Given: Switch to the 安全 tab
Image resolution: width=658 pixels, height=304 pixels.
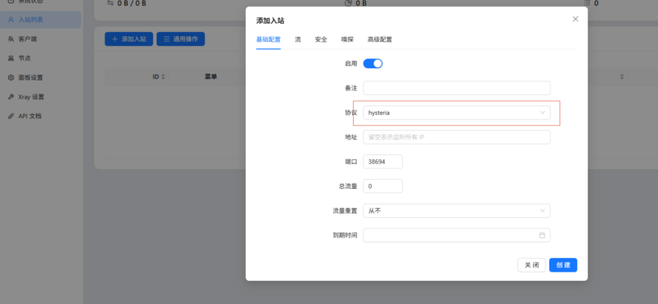Looking at the screenshot, I should pyautogui.click(x=321, y=39).
